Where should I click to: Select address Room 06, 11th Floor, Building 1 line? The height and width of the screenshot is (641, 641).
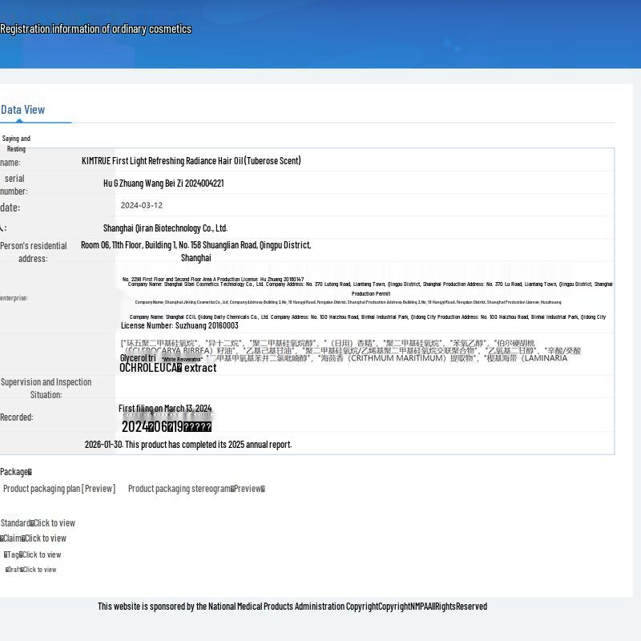196,245
